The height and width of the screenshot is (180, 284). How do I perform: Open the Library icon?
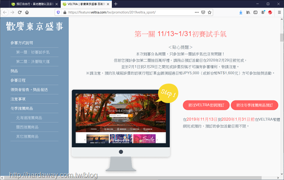tap(248, 12)
